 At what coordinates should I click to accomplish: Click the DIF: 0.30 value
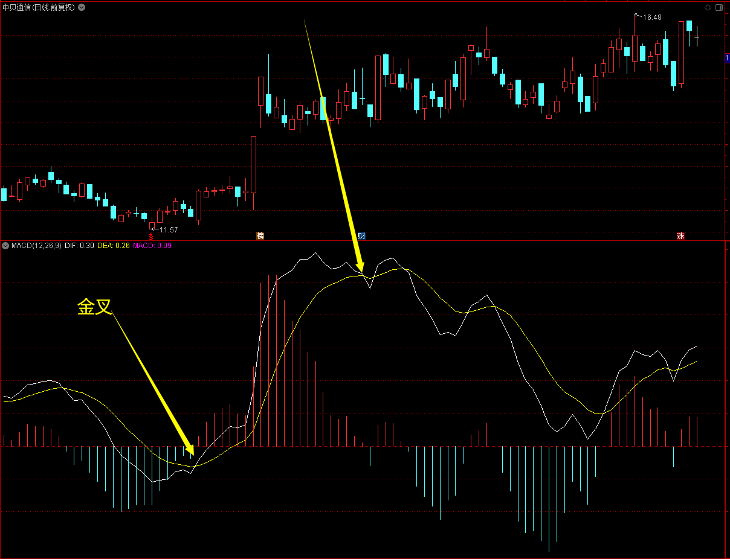[x=79, y=246]
